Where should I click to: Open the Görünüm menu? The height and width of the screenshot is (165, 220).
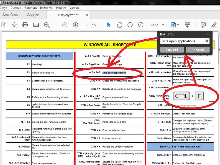(30, 8)
